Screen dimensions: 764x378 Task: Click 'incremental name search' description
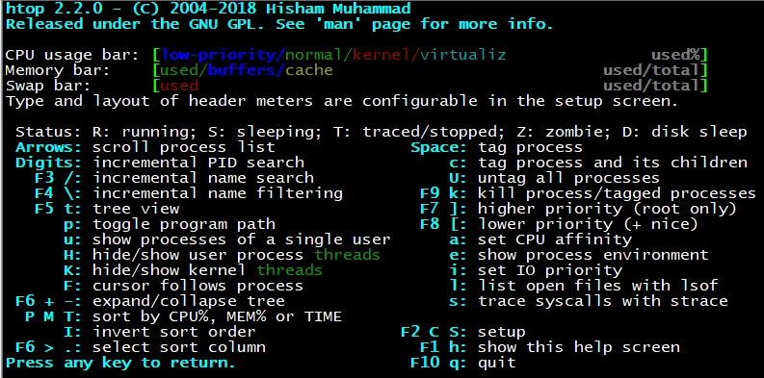[x=203, y=178]
